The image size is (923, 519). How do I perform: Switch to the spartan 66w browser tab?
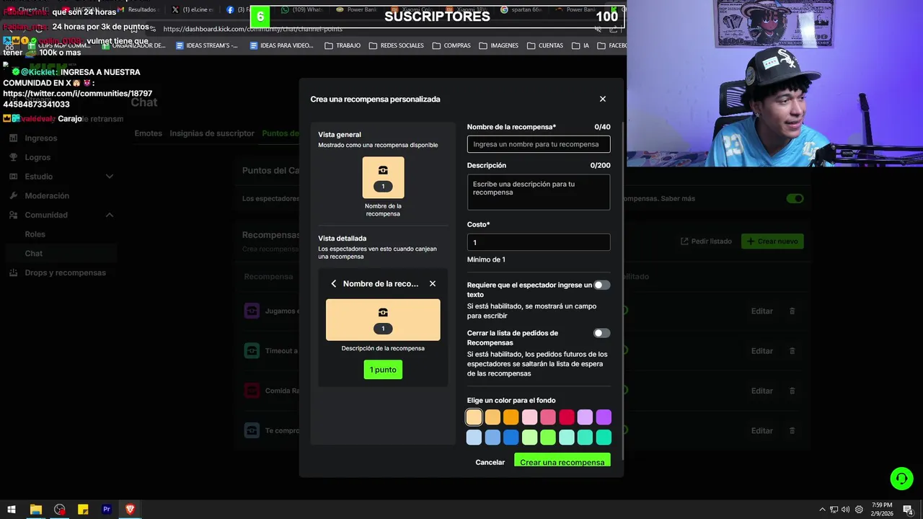(521, 9)
